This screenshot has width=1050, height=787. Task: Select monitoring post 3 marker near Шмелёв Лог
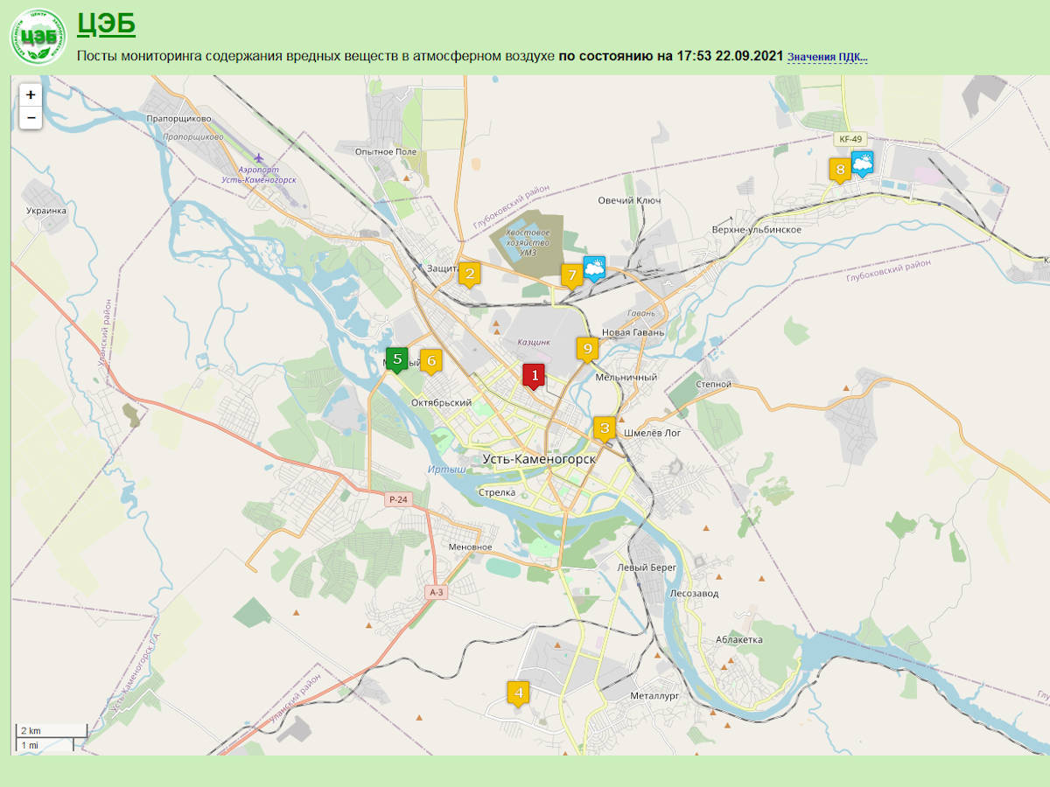(x=604, y=428)
